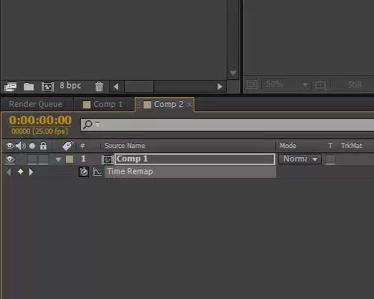Create a new composition icon

click(x=48, y=87)
